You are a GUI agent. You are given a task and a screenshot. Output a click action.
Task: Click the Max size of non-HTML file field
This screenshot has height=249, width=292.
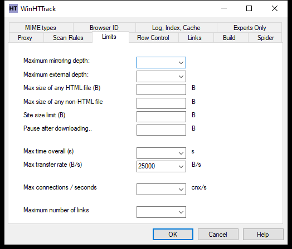pyautogui.click(x=161, y=103)
